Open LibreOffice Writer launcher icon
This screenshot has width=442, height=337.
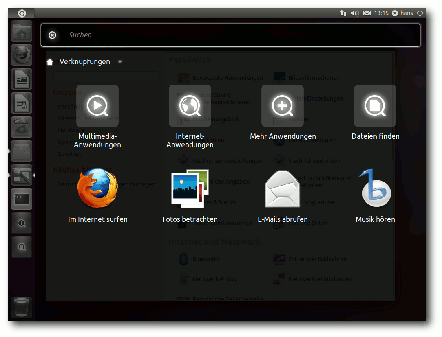tap(22, 79)
